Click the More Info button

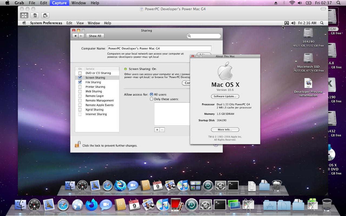[225, 130]
